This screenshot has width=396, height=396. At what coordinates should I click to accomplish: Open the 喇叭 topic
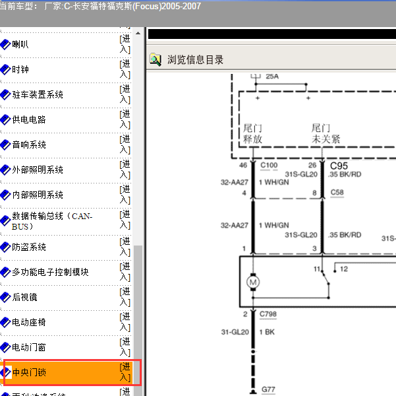20,44
